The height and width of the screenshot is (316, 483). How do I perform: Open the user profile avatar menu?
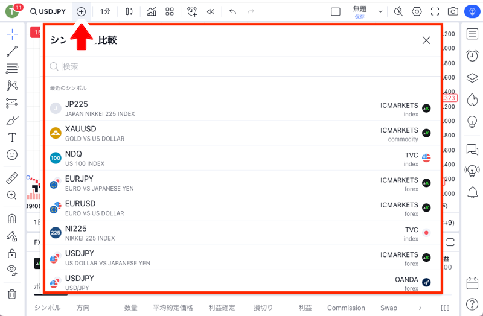[12, 11]
